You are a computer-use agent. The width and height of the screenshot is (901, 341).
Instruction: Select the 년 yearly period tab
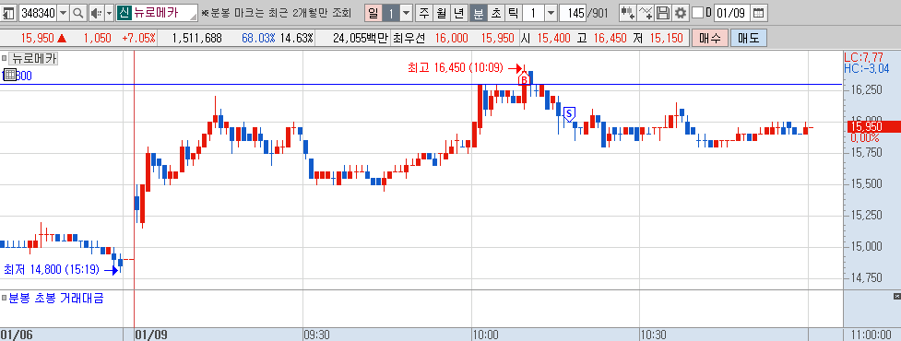[x=458, y=12]
